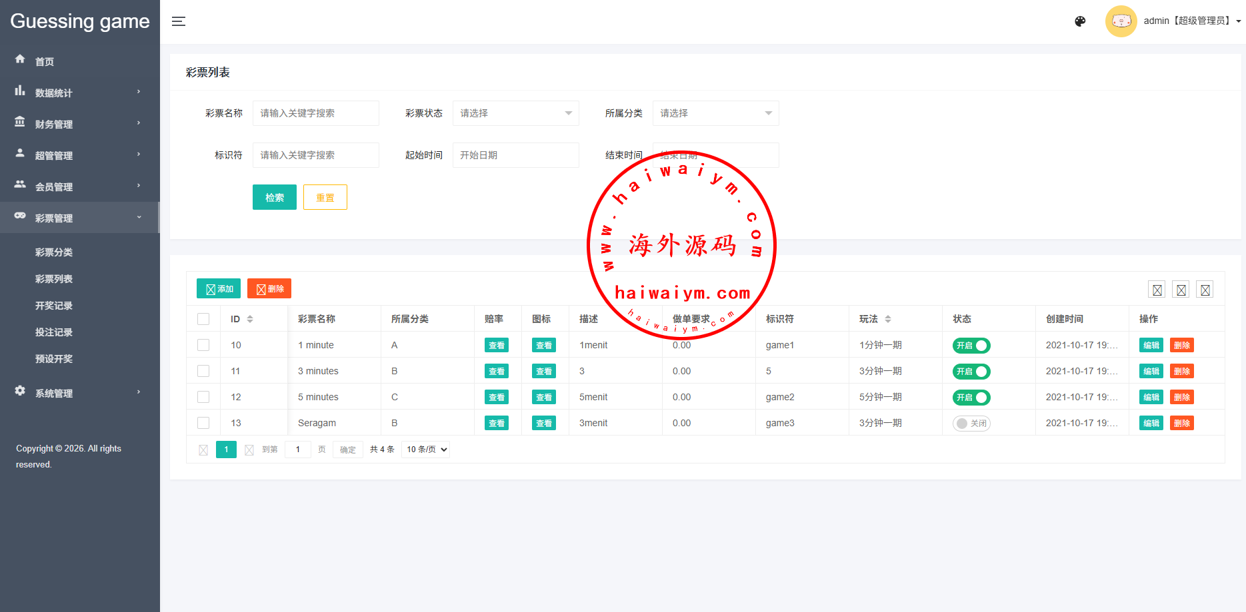
Task: Click the green 检索 search button
Action: (x=274, y=198)
